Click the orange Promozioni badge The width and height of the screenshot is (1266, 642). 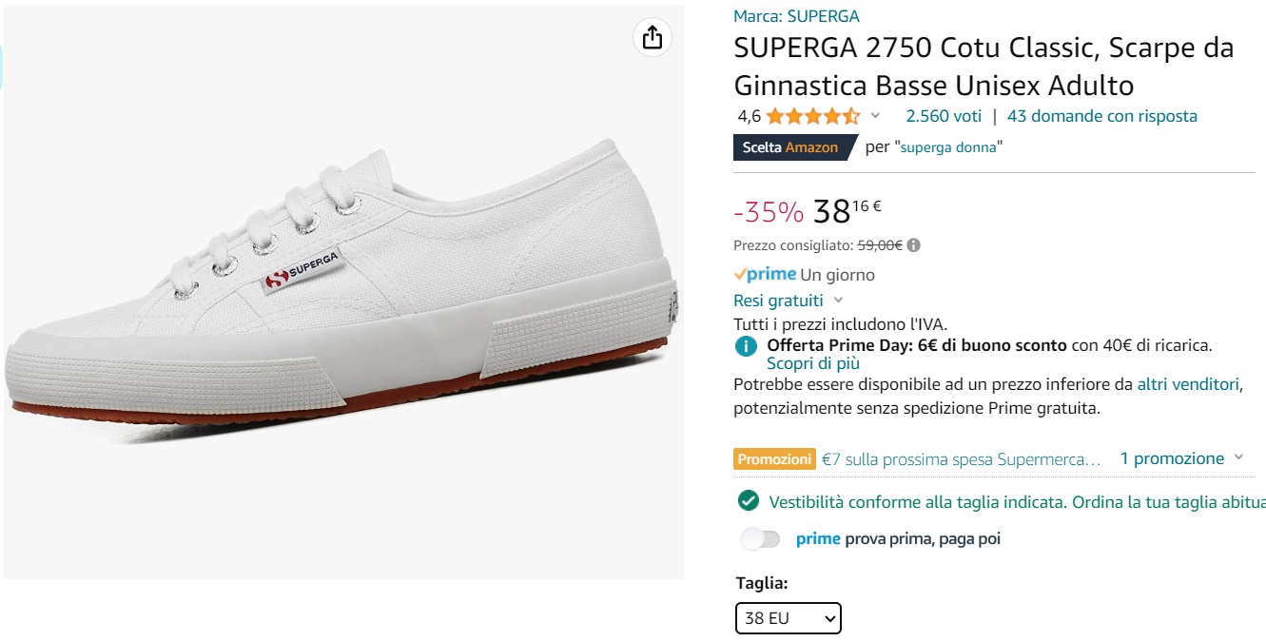pyautogui.click(x=772, y=458)
